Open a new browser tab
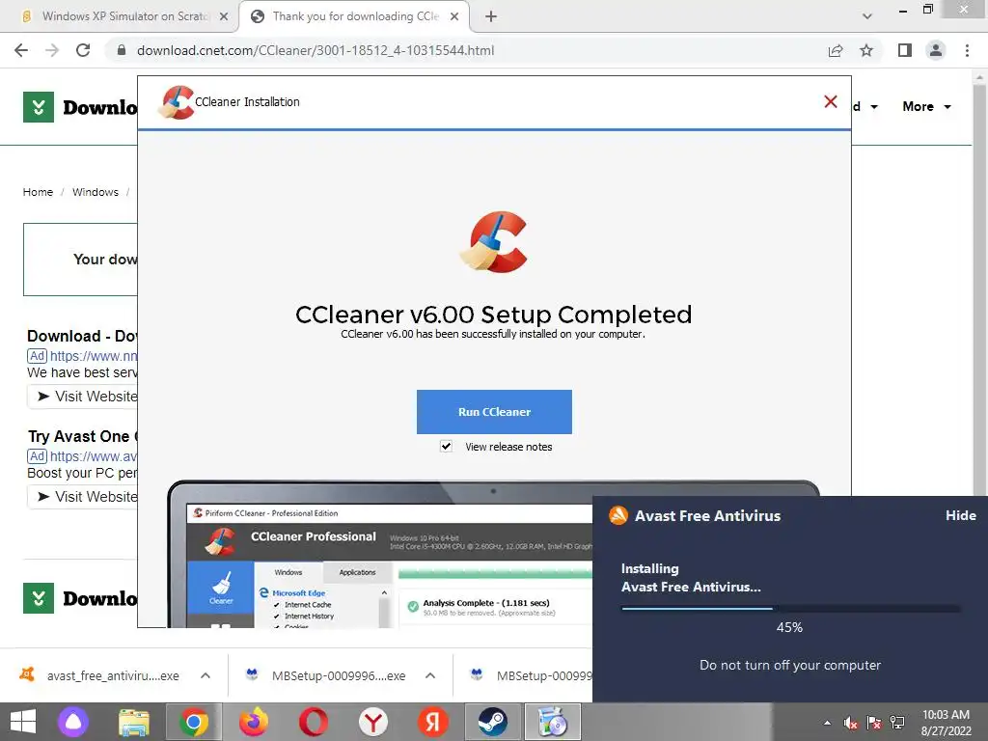Screen dimensions: 988x741 point(491,16)
